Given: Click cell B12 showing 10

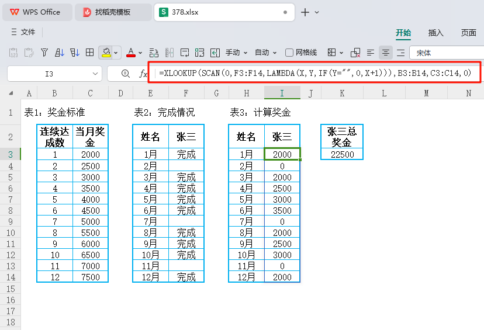Looking at the screenshot, I should tap(54, 255).
